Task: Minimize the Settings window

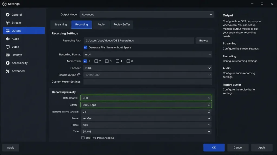Action: tap(252, 4)
